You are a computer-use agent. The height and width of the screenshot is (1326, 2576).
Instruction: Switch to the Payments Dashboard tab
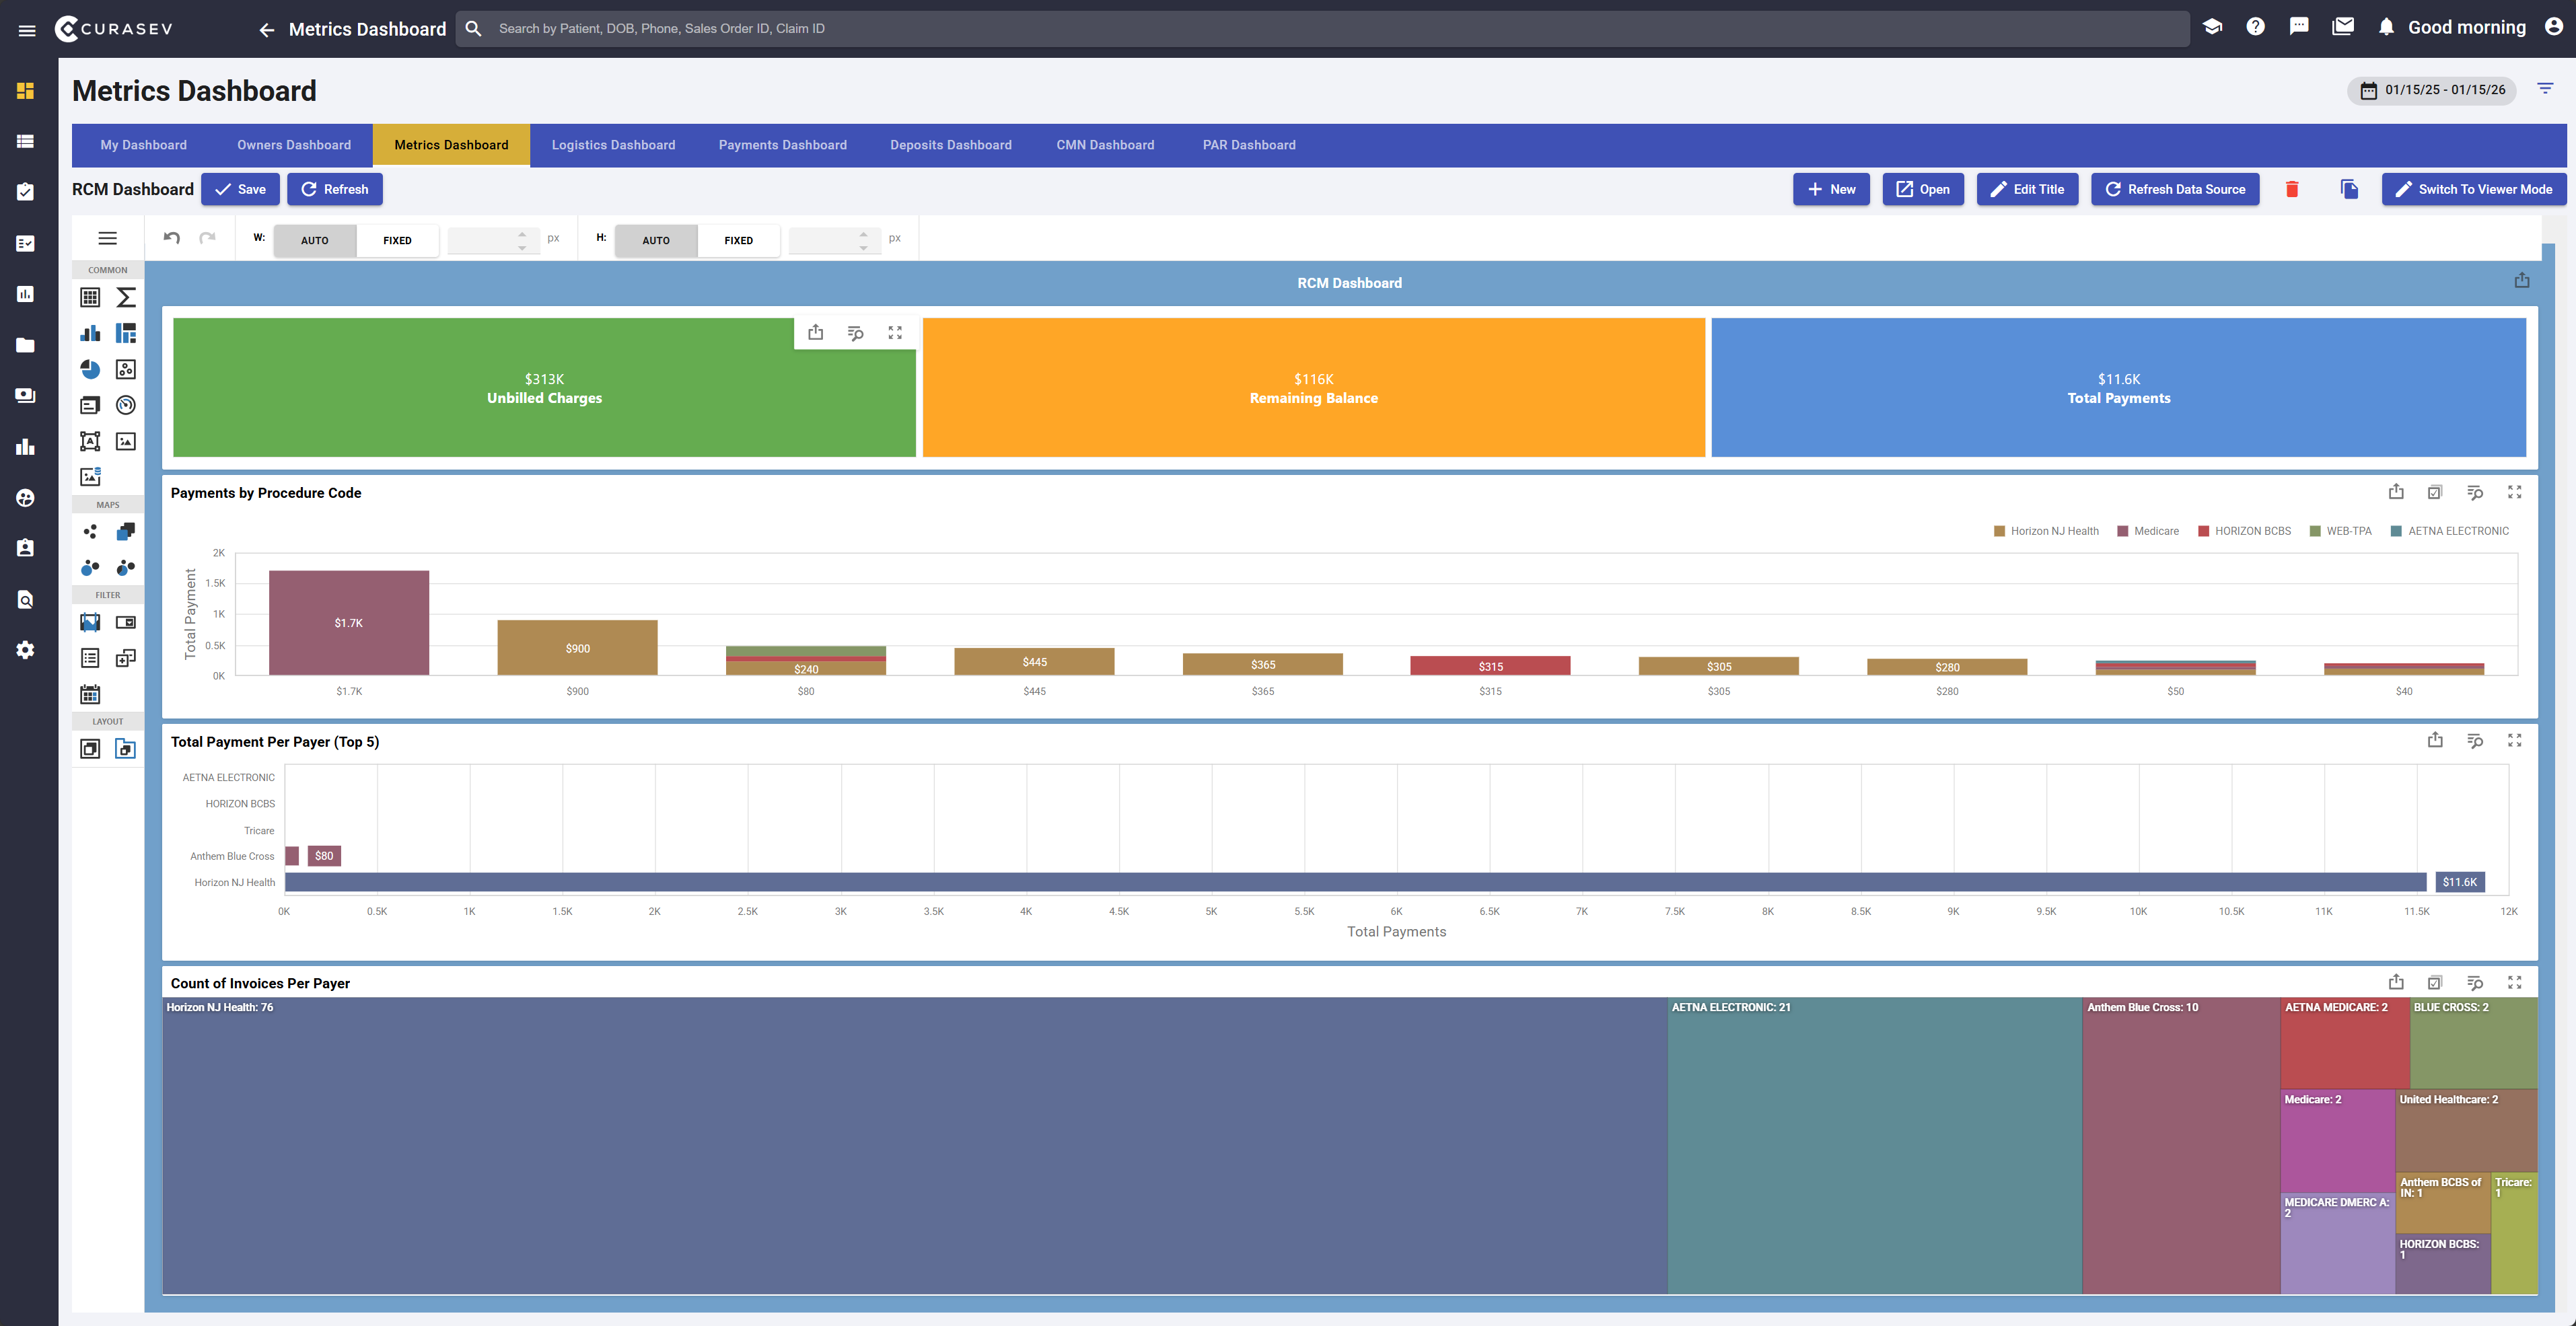coord(782,145)
